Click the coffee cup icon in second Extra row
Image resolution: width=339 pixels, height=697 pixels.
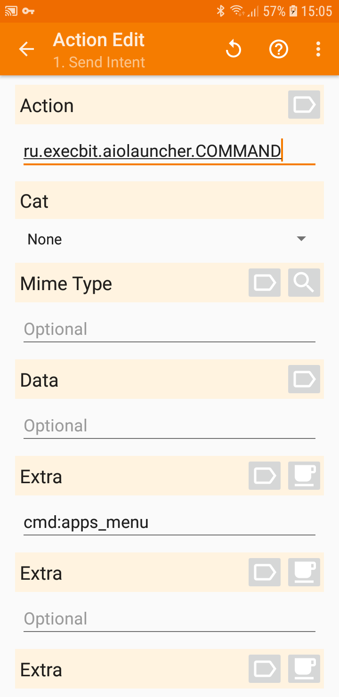coord(304,572)
